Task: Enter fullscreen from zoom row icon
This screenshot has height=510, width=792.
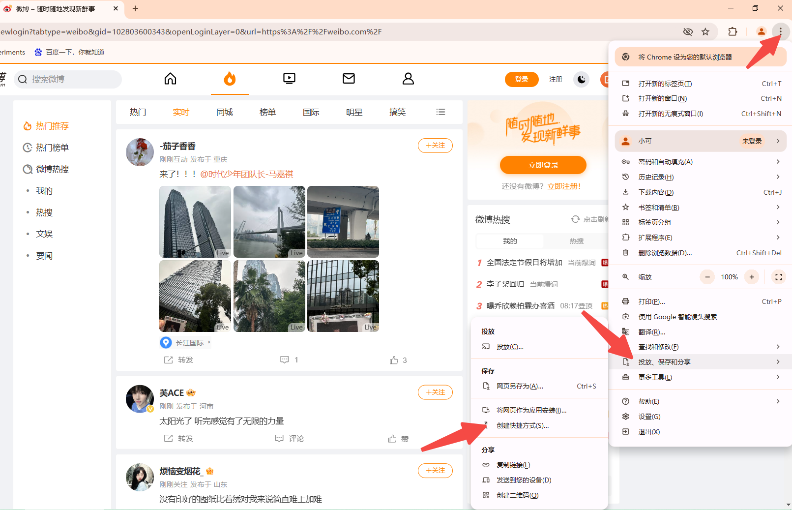Action: (778, 277)
